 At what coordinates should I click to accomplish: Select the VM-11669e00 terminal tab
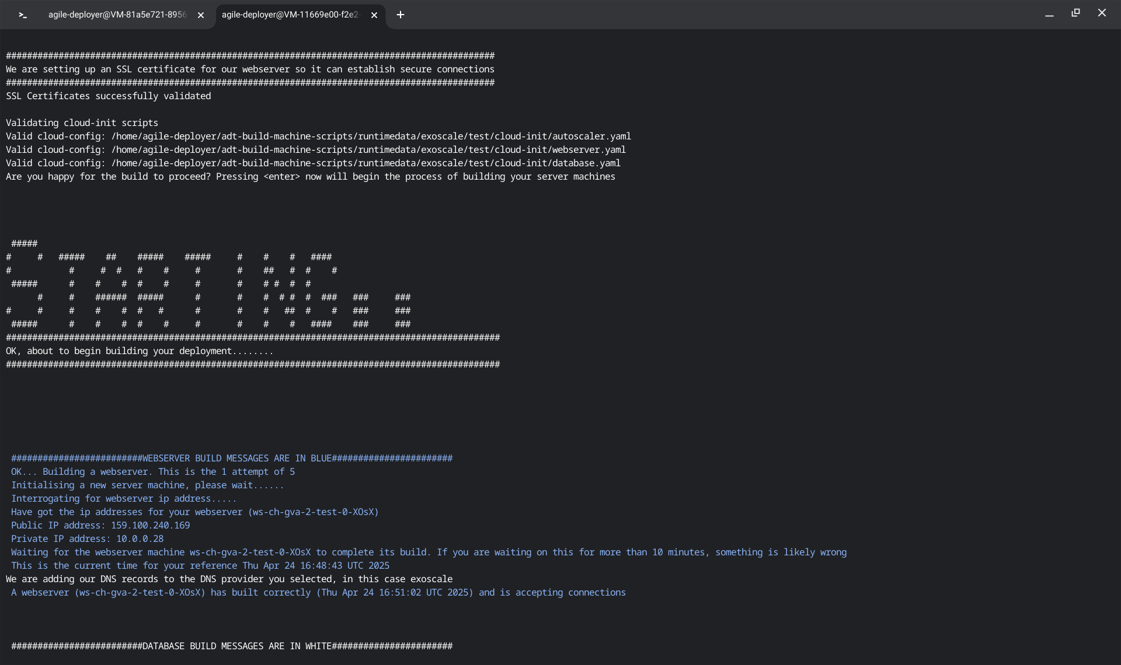(x=290, y=15)
